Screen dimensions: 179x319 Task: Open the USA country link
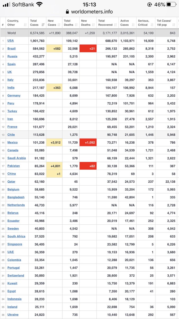[x=11, y=41]
